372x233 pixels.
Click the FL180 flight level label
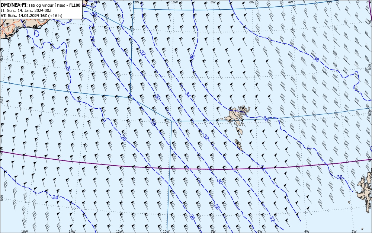pos(75,5)
